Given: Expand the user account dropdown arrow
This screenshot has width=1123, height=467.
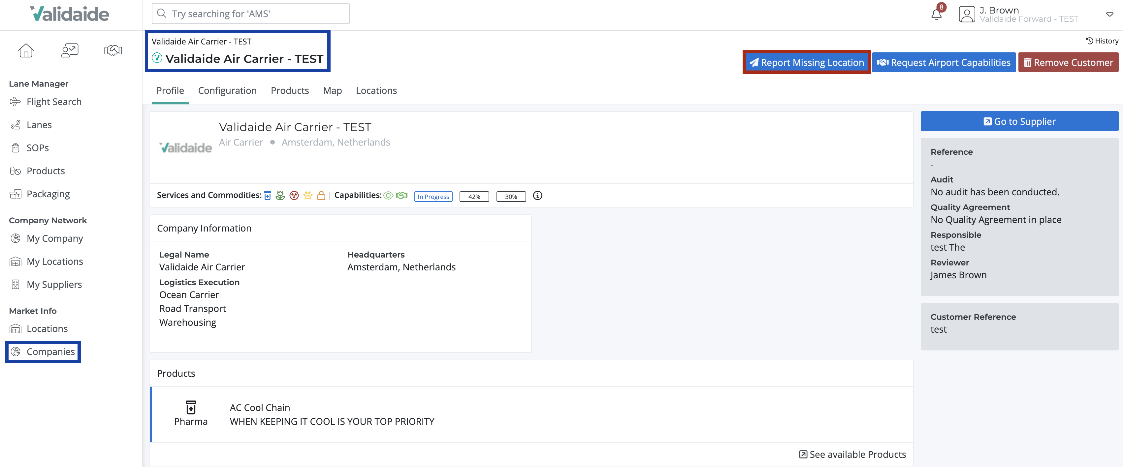Looking at the screenshot, I should tap(1109, 14).
